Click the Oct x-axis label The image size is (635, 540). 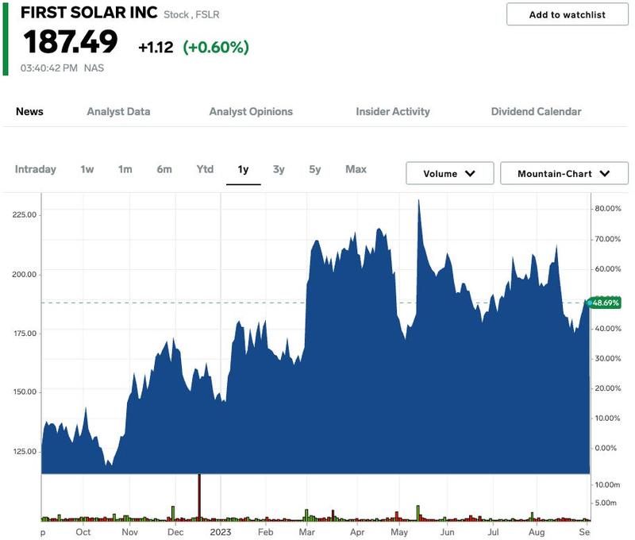pyautogui.click(x=83, y=532)
